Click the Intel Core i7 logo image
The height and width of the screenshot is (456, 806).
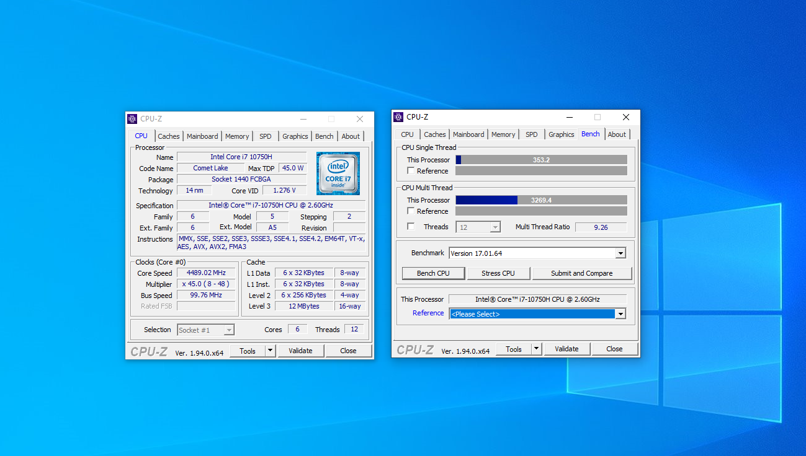[338, 173]
